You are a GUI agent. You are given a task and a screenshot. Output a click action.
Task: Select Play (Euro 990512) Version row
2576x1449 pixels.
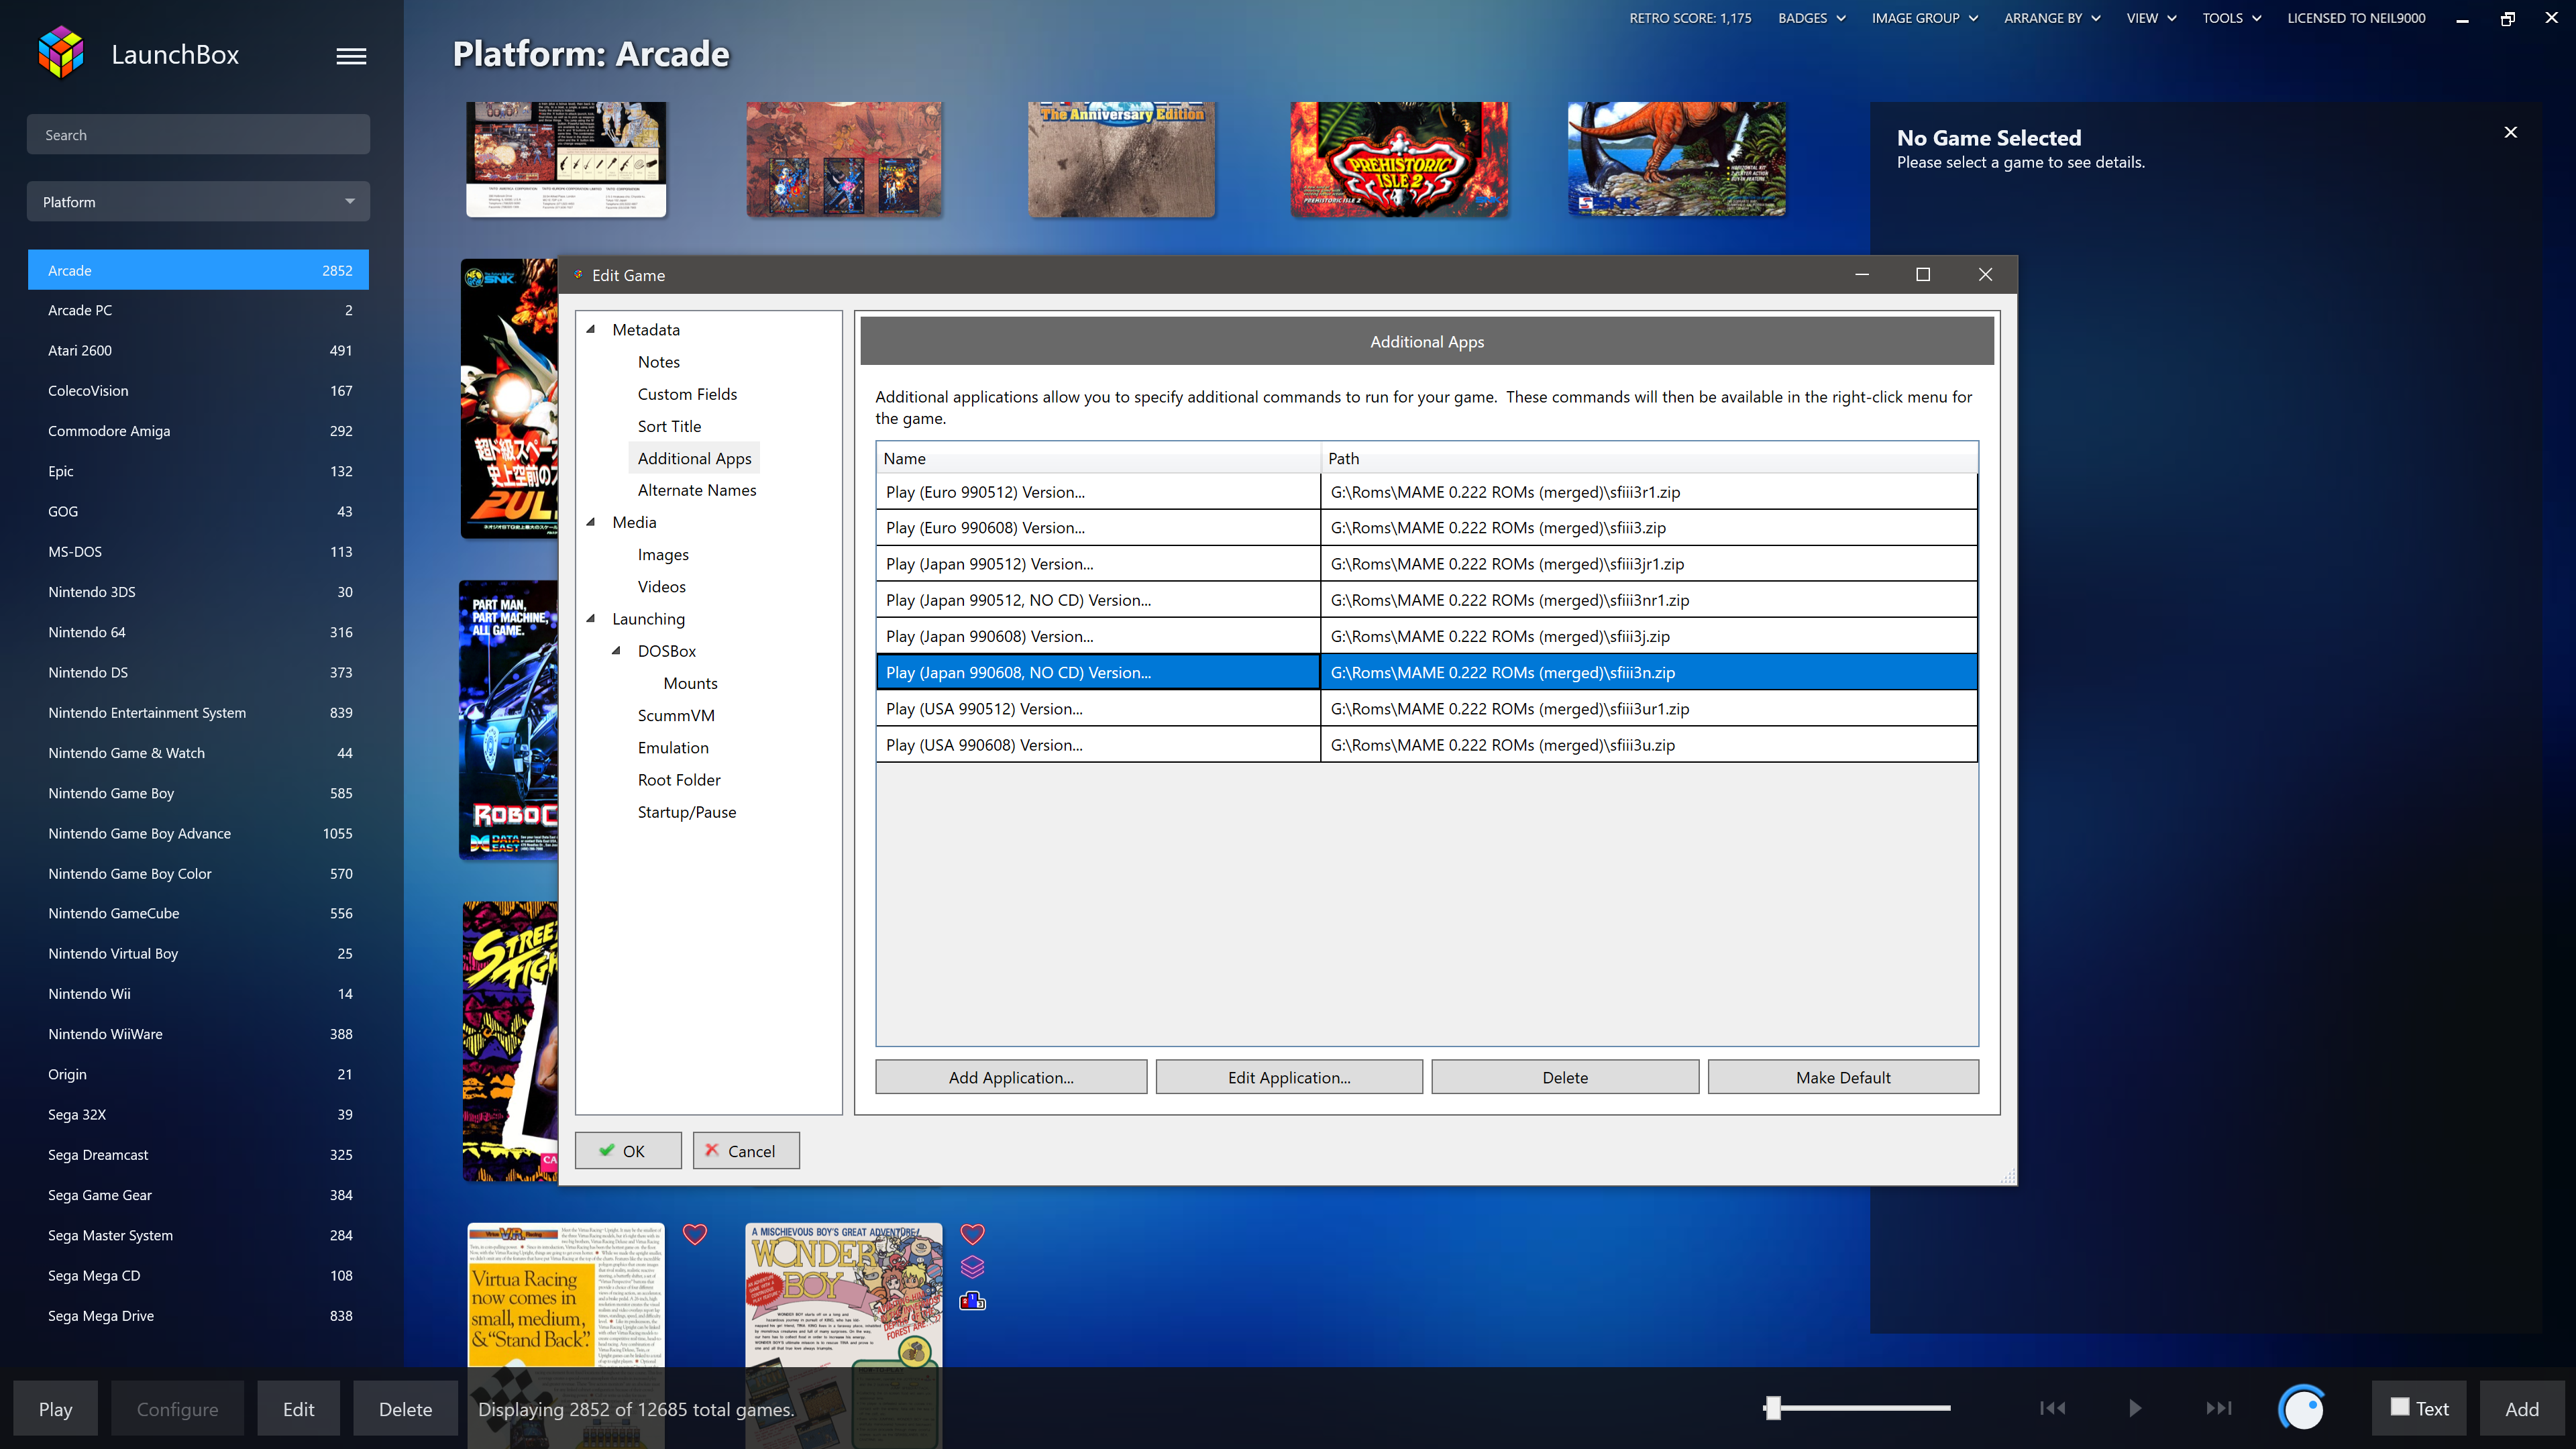(1427, 491)
